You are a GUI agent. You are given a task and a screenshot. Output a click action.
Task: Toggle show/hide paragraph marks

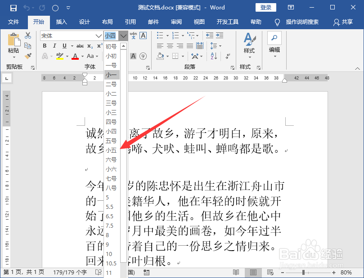227,56
